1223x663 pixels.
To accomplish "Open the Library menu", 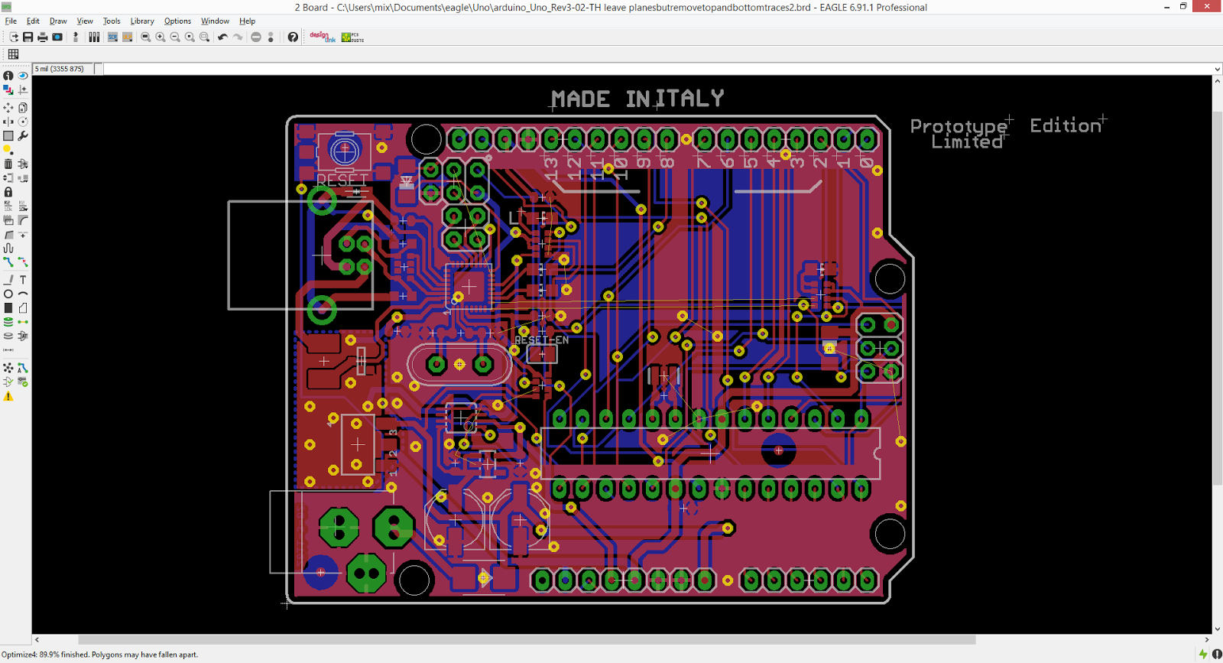I will [142, 21].
